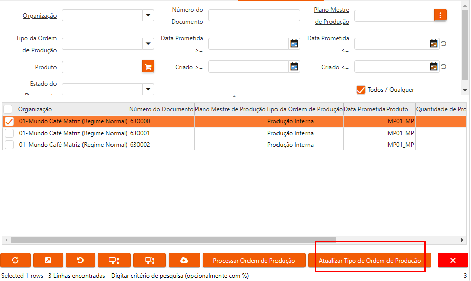Expand the Estado do Documento dropdown
The width and height of the screenshot is (471, 281).
148,89
